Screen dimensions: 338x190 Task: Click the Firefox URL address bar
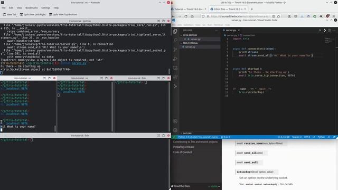click(241, 16)
